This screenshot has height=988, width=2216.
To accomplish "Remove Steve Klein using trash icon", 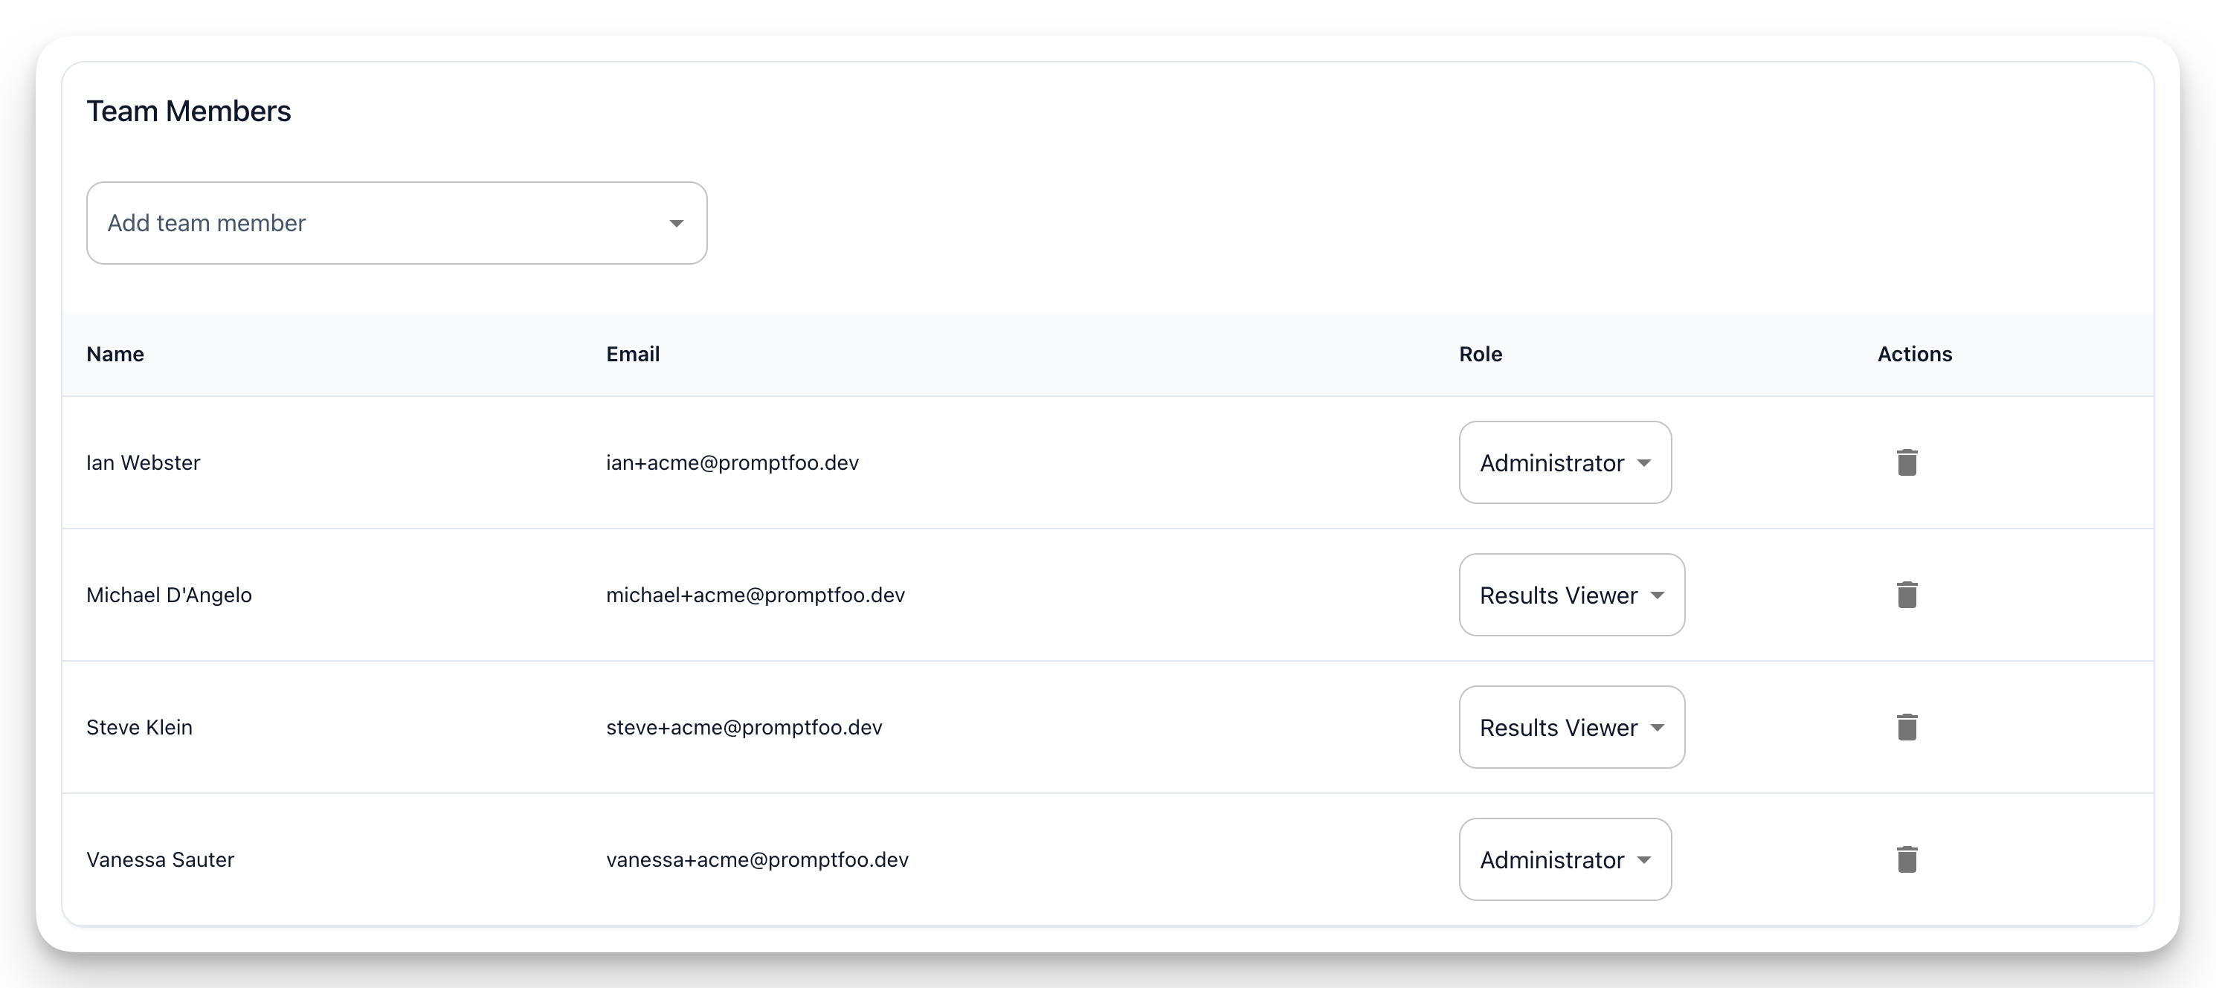I will coord(1907,728).
